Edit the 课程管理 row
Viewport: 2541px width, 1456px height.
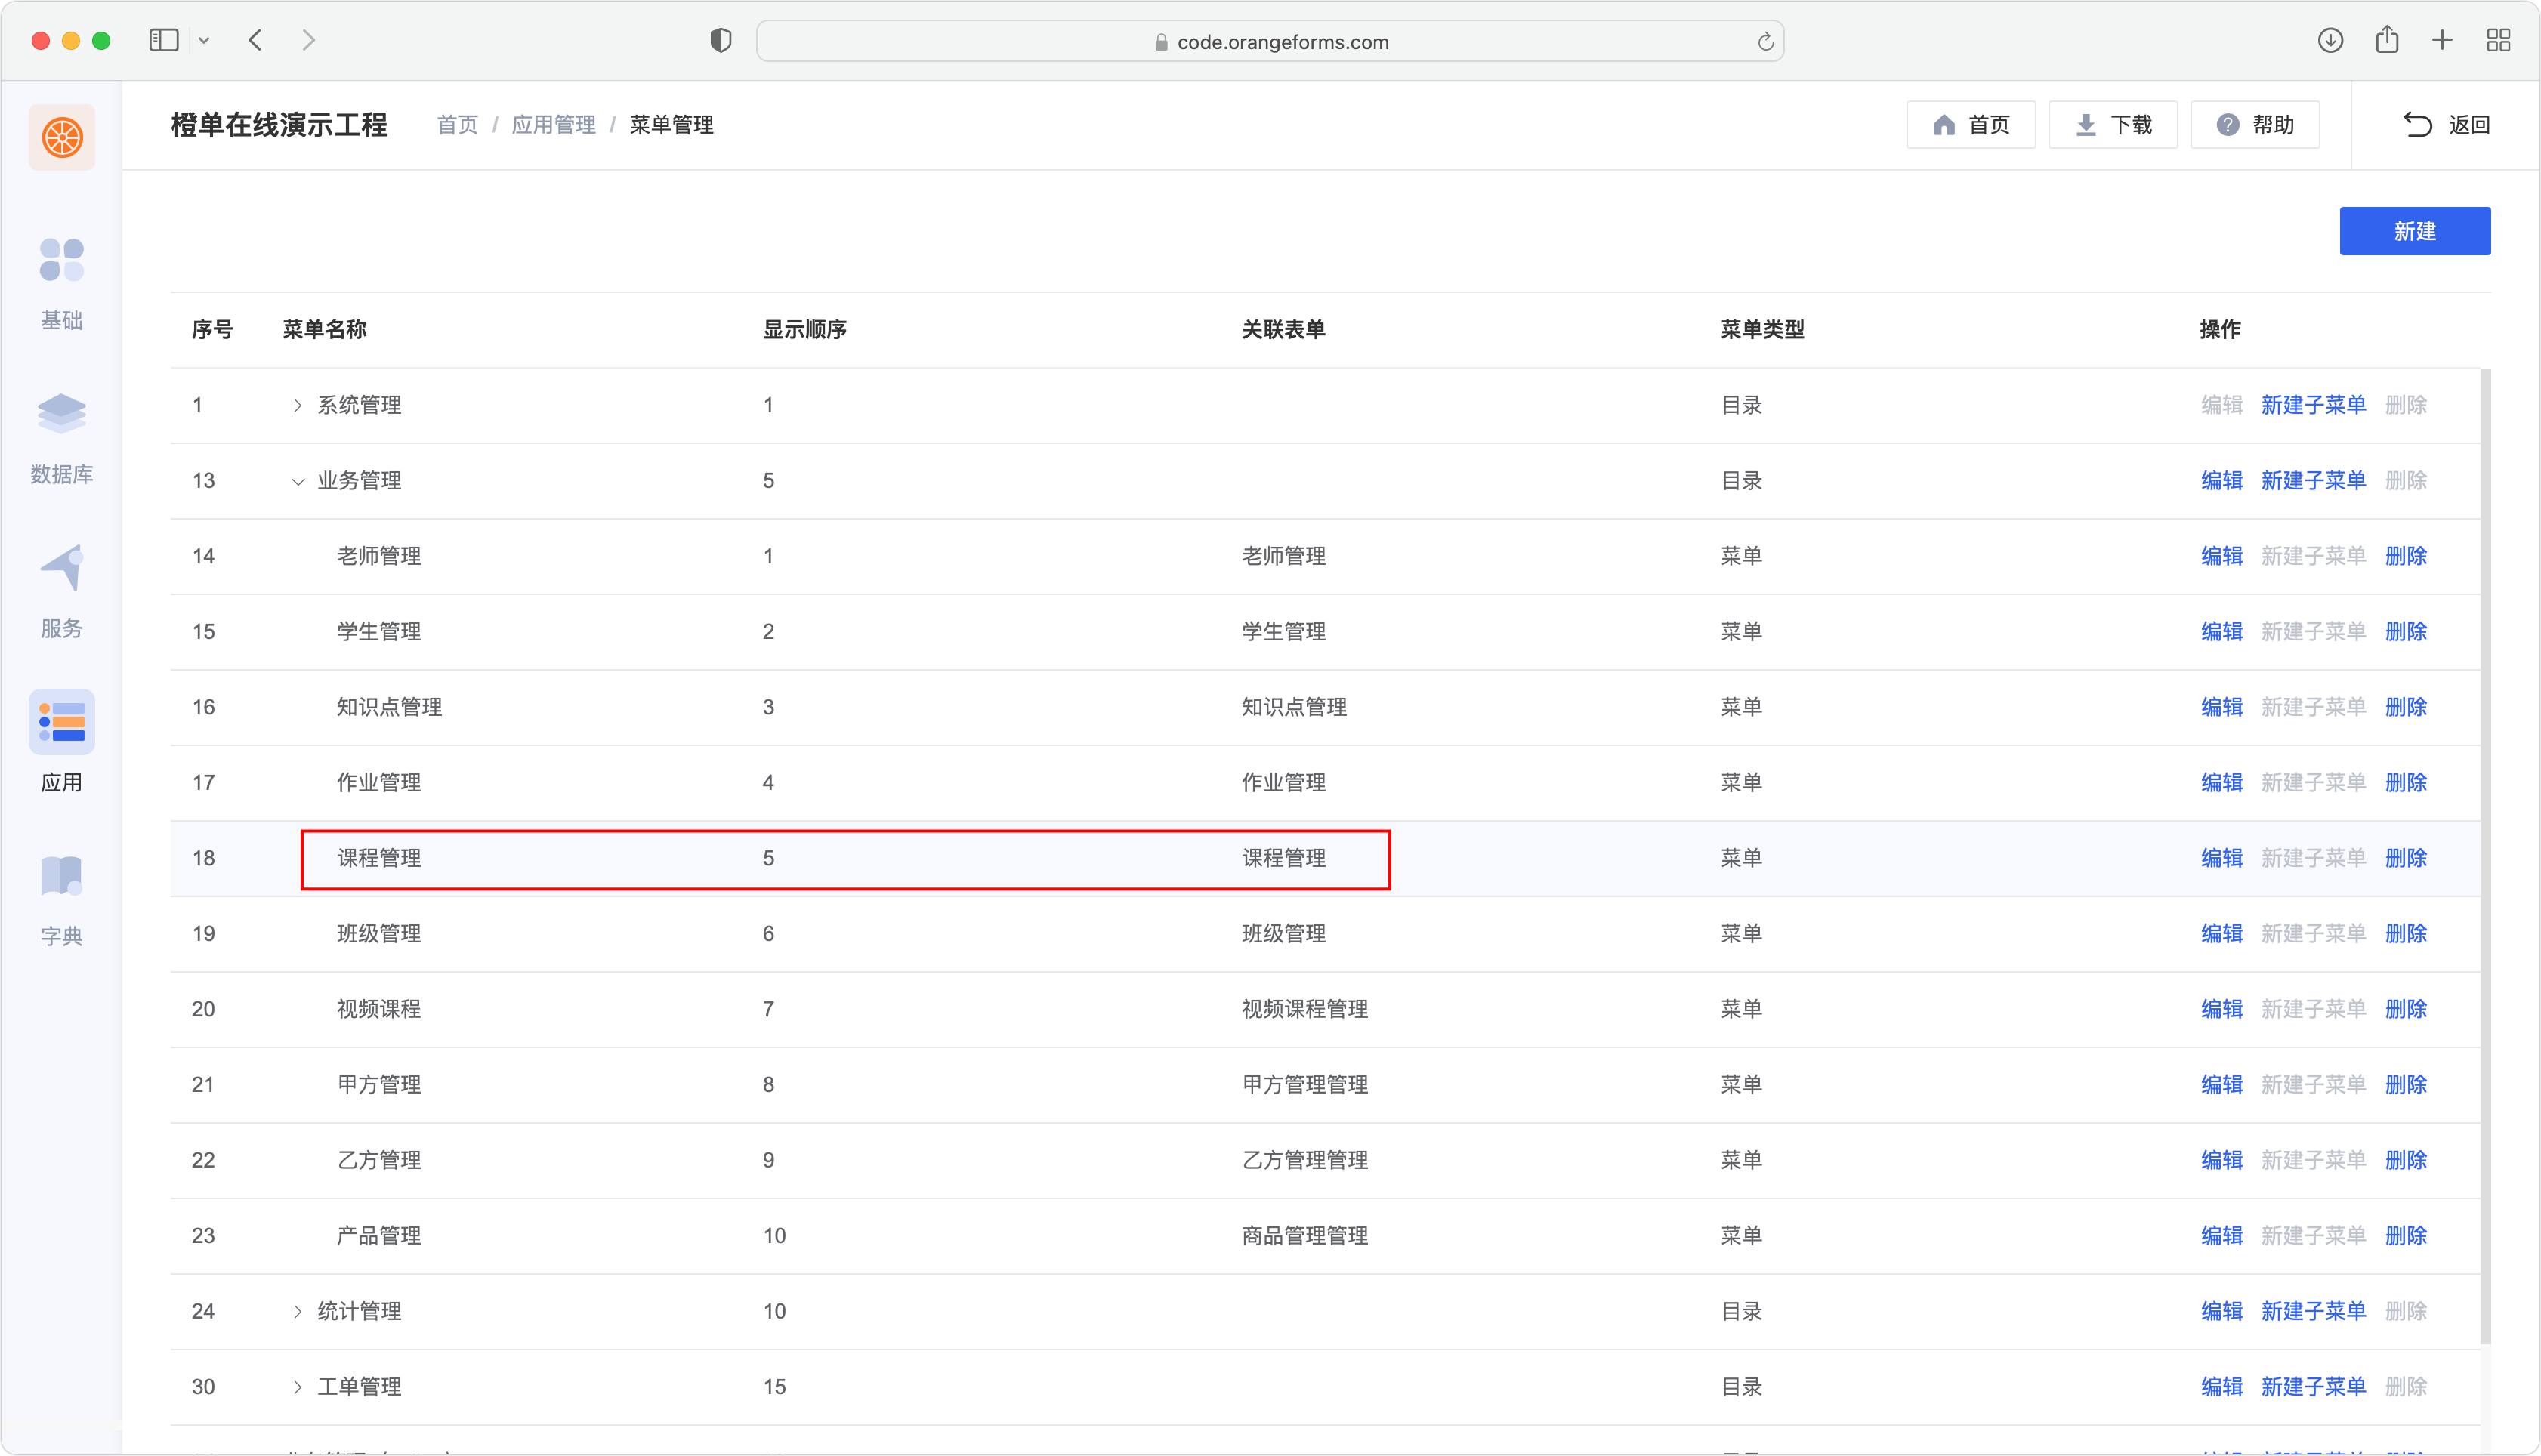[2221, 858]
